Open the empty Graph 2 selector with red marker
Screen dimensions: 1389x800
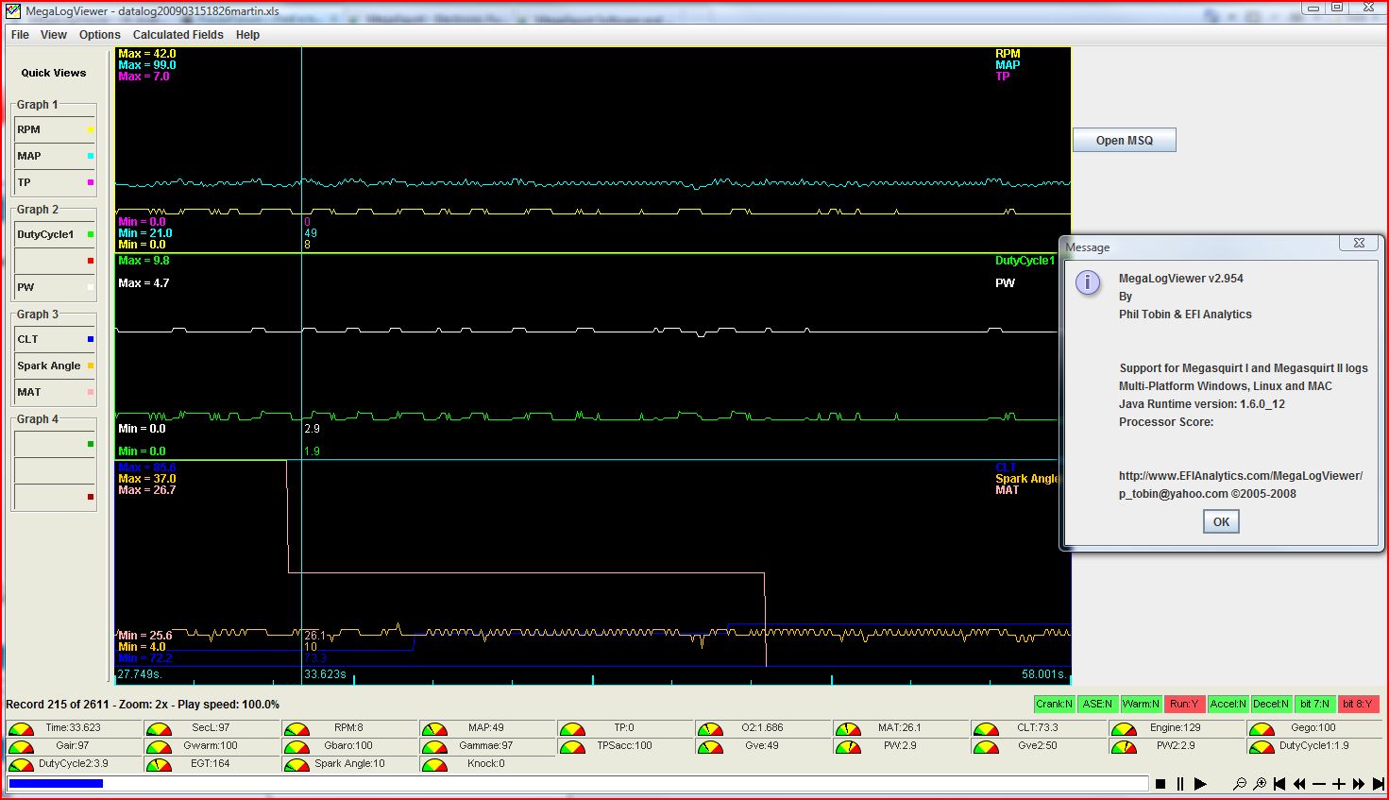55,261
